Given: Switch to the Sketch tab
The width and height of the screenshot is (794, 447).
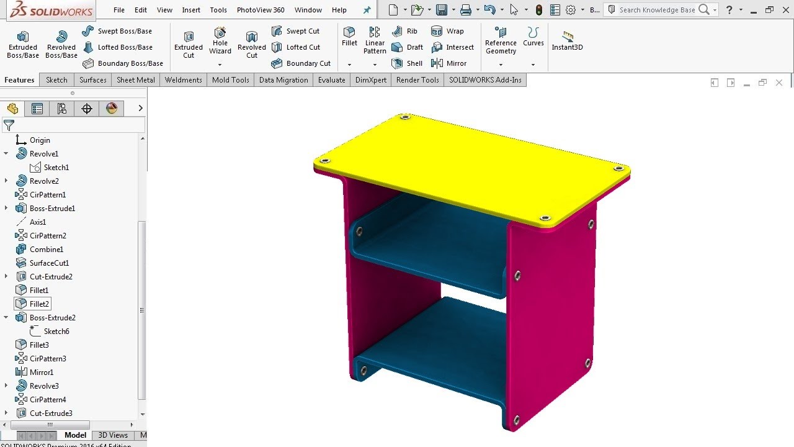Looking at the screenshot, I should [x=56, y=80].
